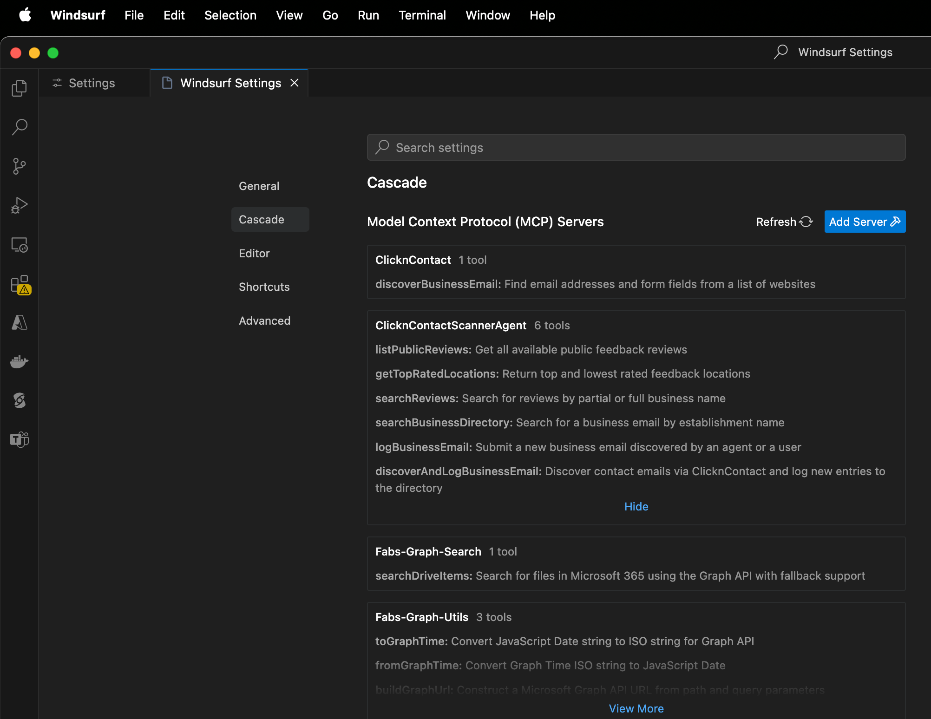Click the logBusinessEmail tool entry

(x=588, y=447)
